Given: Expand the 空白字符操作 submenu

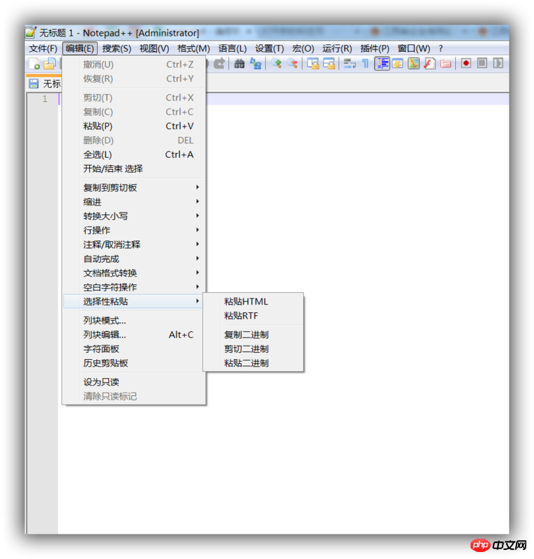Looking at the screenshot, I should click(134, 287).
